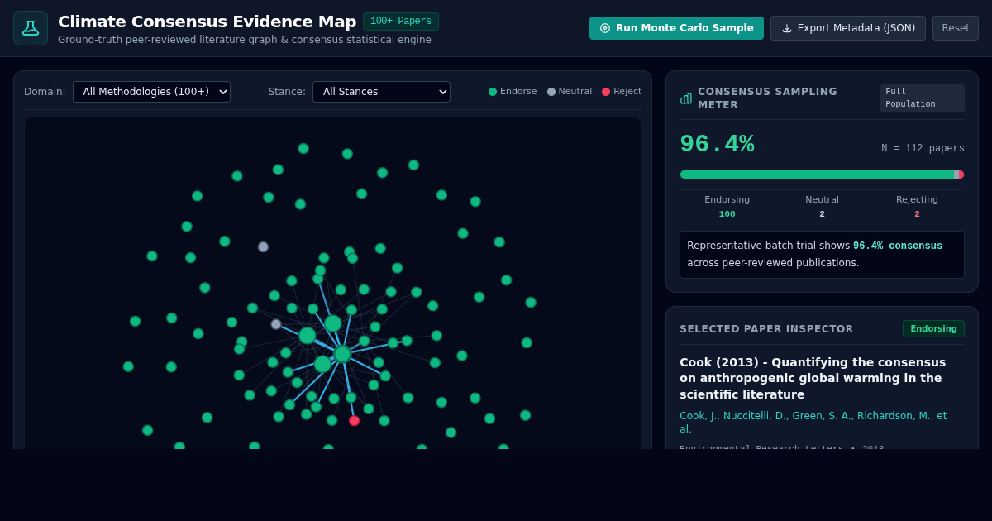Click the Rejecting count 2
The height and width of the screenshot is (521, 992).
(x=917, y=214)
